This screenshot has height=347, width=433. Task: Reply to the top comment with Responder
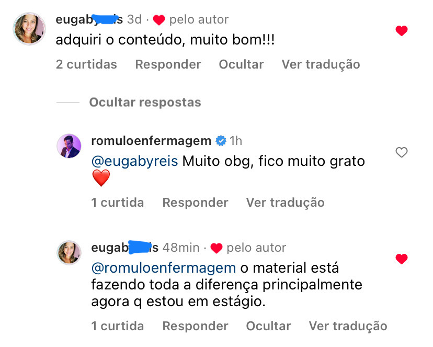[168, 64]
